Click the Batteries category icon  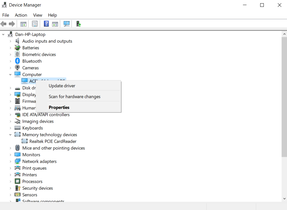point(18,48)
